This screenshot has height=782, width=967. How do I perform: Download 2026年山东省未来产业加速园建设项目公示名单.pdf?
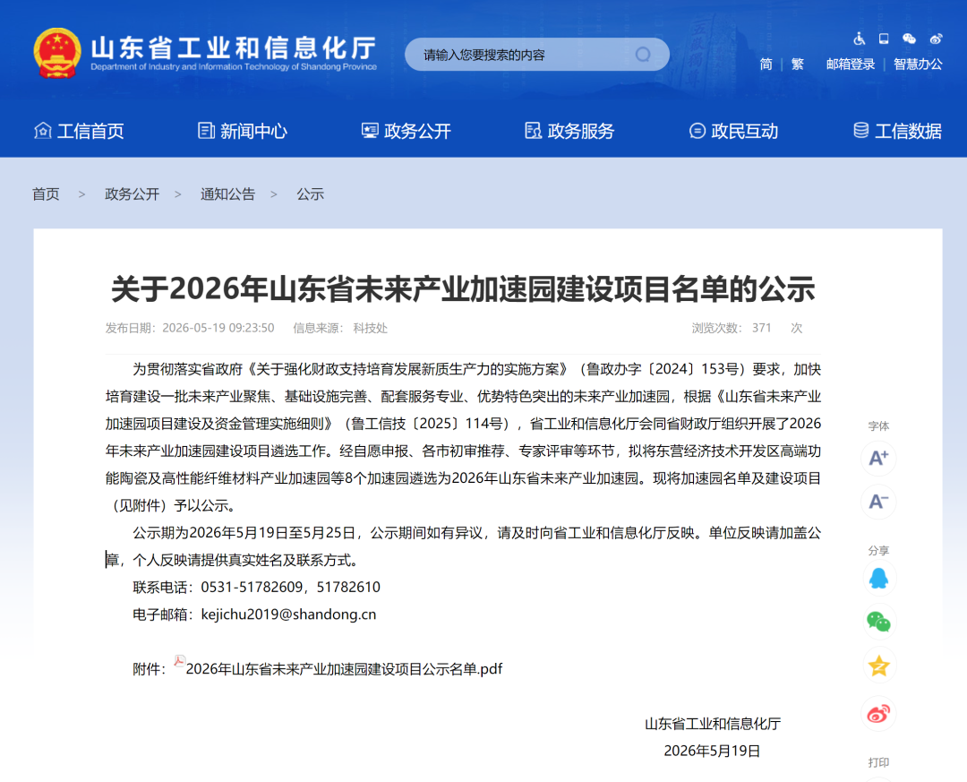(344, 669)
